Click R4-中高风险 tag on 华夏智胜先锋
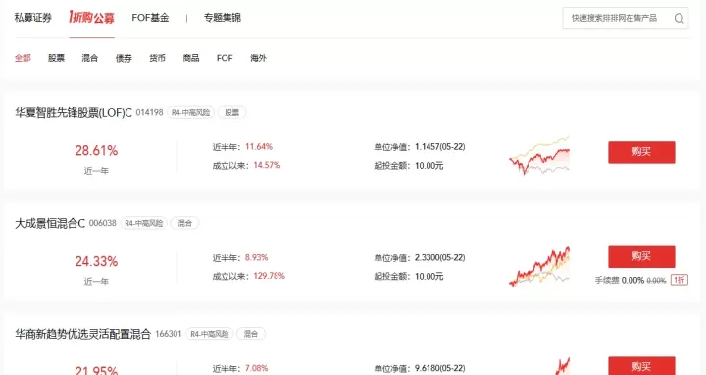The height and width of the screenshot is (375, 706). 191,112
